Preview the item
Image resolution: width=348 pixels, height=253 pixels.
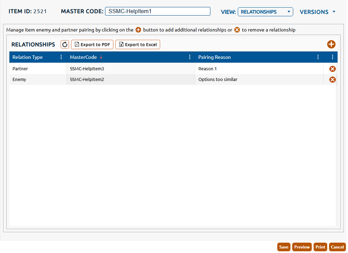302,247
